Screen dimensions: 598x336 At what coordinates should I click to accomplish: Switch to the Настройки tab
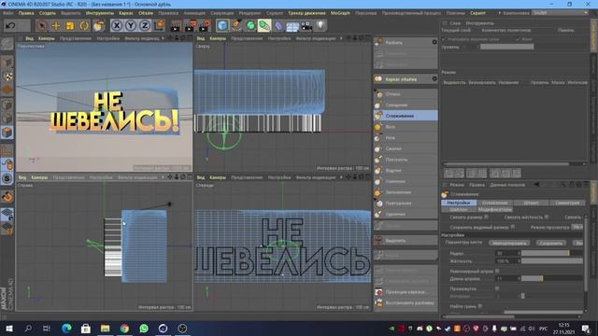[459, 203]
